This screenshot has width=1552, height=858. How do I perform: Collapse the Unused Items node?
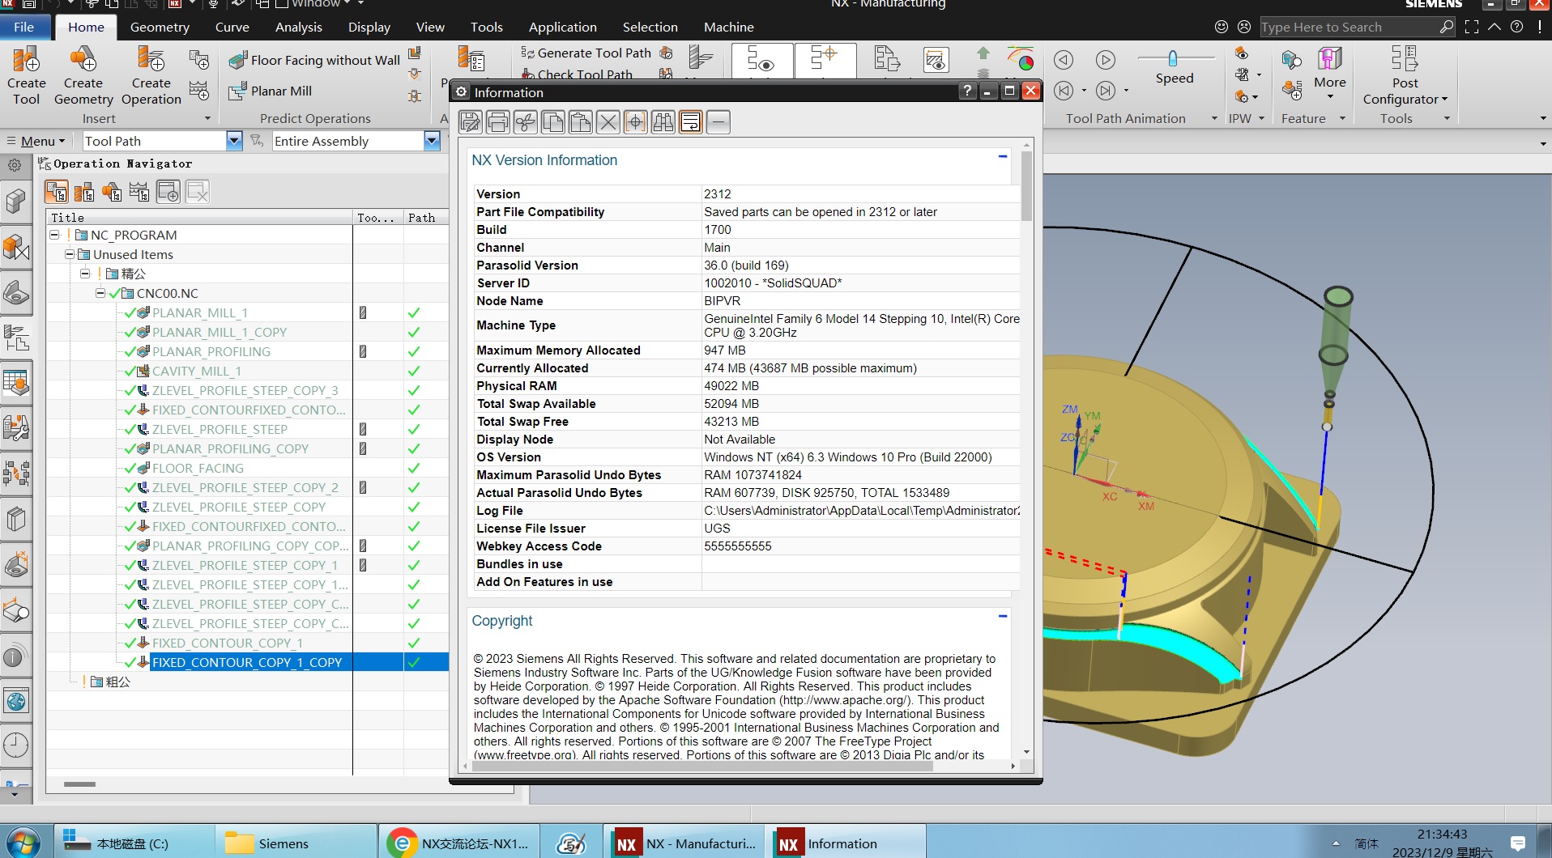click(x=70, y=254)
